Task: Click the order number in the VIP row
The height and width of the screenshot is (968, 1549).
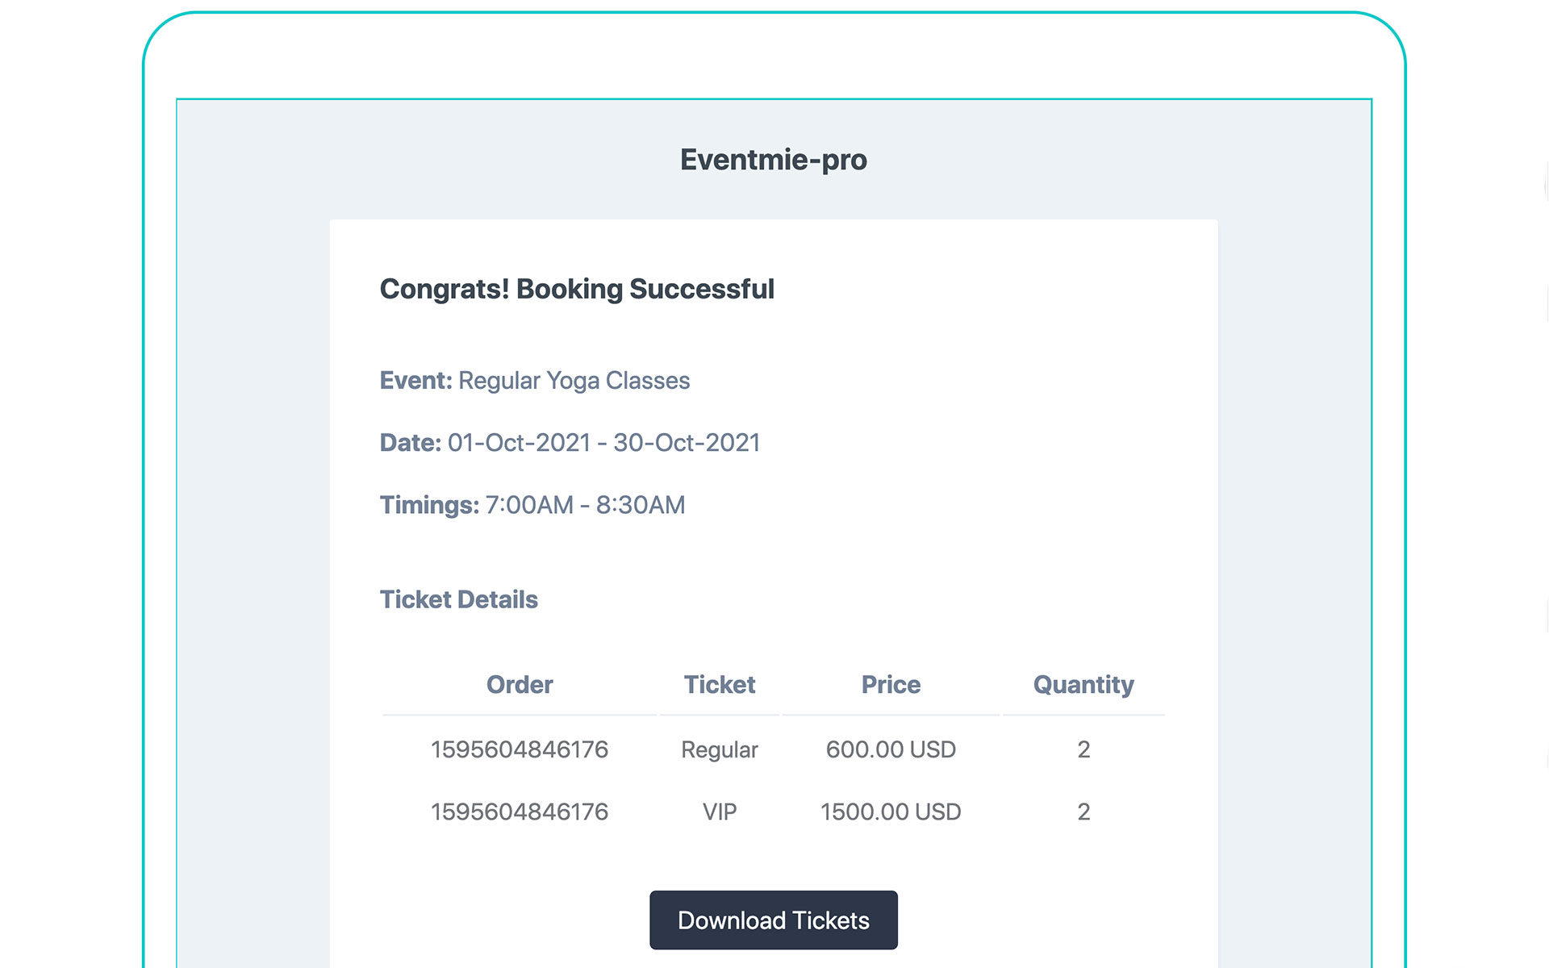Action: click(x=520, y=812)
